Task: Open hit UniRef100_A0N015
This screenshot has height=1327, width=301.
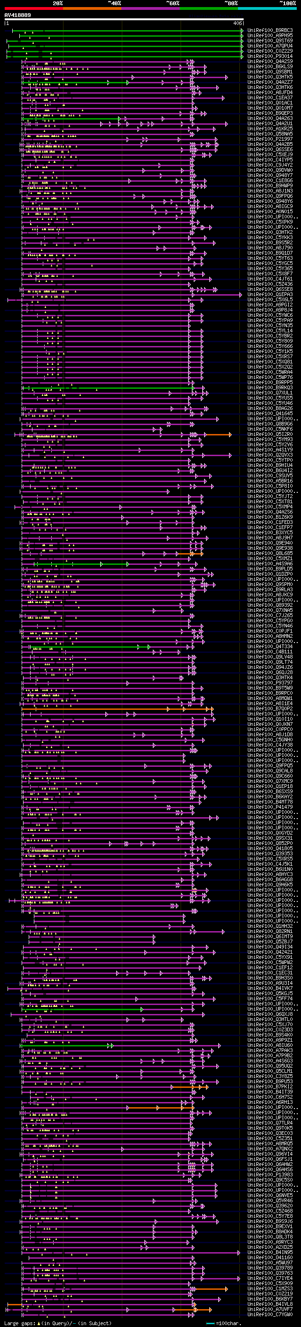Action: pyautogui.click(x=270, y=211)
